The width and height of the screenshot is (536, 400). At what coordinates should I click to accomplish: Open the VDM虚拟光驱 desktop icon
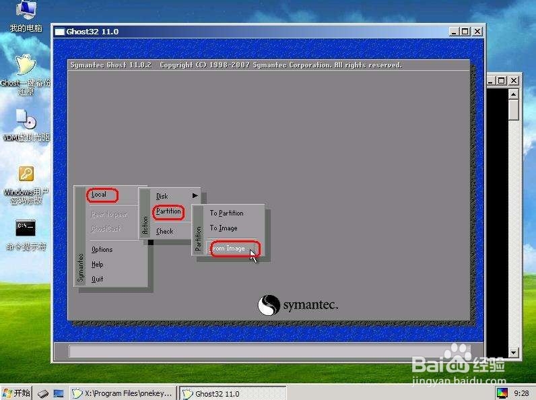click(26, 125)
